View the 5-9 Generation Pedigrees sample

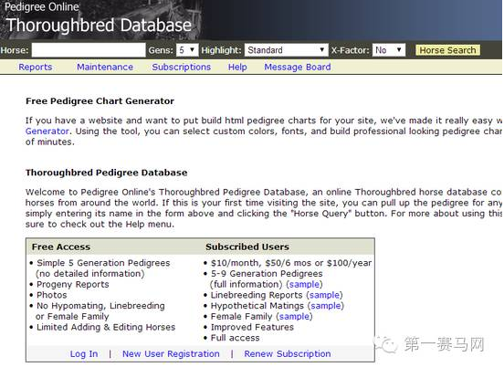[x=304, y=284]
